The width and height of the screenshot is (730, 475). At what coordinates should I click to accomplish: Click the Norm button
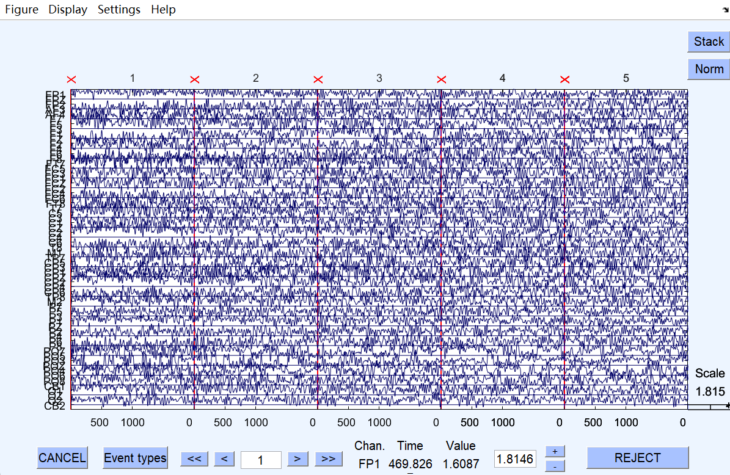709,70
